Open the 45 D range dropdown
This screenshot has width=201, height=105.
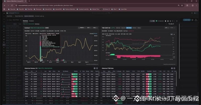tap(89, 28)
